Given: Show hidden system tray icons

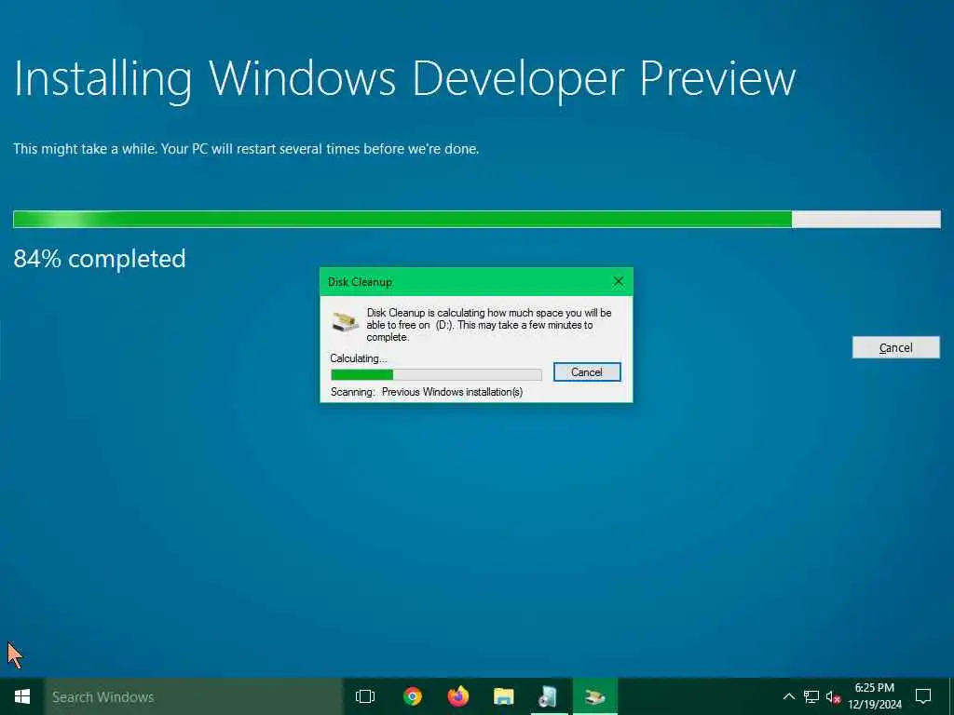Looking at the screenshot, I should (788, 696).
